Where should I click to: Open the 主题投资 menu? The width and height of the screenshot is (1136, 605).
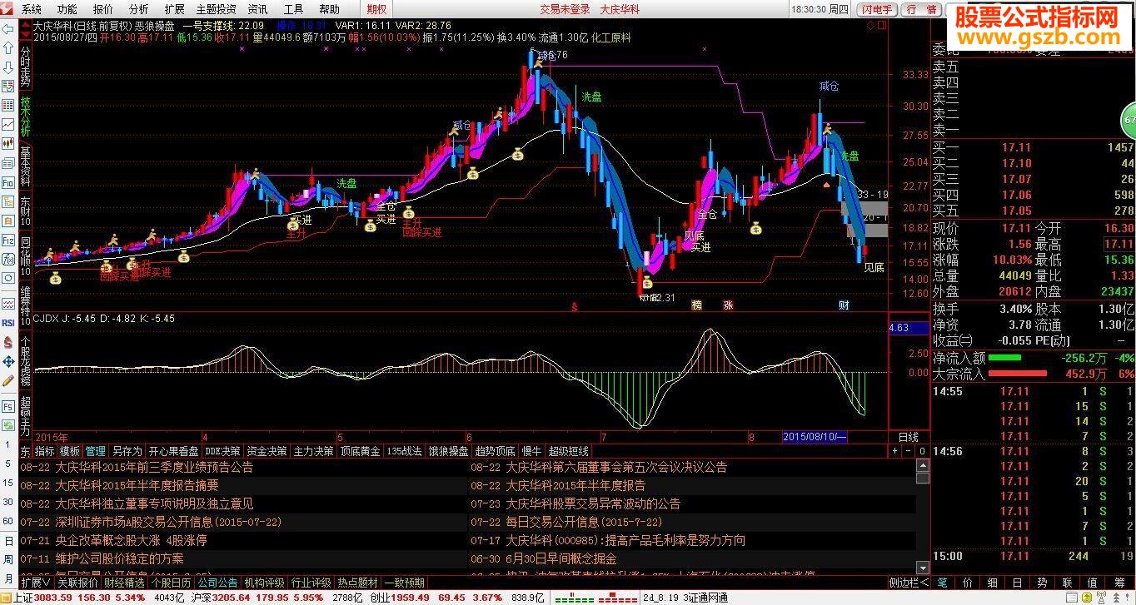217,9
